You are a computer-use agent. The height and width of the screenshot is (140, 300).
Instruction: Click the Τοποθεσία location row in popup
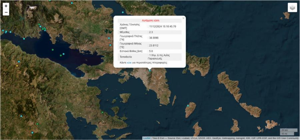150,57
